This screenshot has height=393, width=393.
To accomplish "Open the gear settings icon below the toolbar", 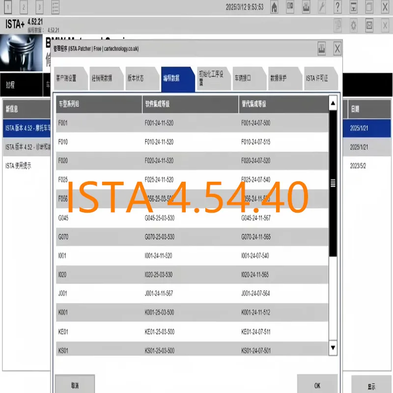I will (x=353, y=24).
